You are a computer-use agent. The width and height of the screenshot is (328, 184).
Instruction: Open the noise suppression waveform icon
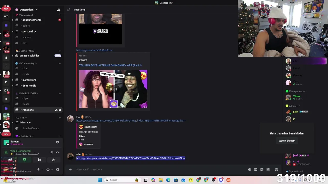[52, 152]
